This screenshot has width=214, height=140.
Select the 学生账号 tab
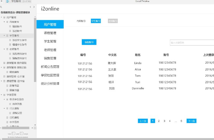click(x=96, y=21)
